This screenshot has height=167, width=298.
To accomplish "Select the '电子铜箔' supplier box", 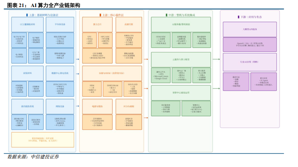I will click(36, 40).
